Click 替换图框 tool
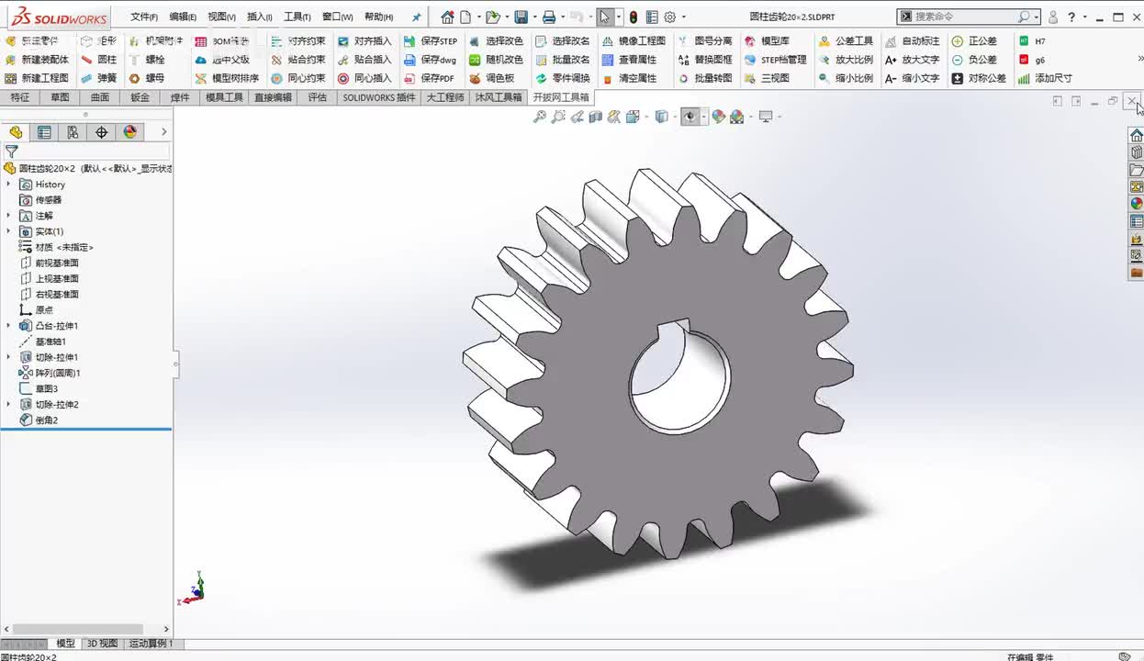 pyautogui.click(x=704, y=60)
